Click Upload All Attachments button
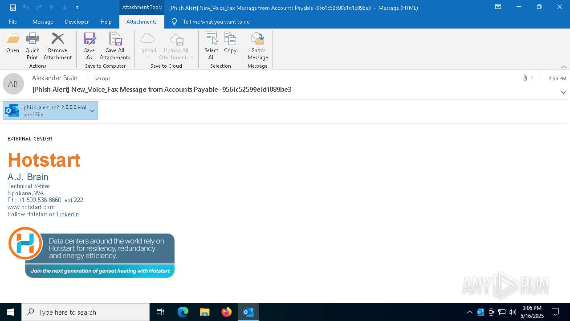 point(176,46)
